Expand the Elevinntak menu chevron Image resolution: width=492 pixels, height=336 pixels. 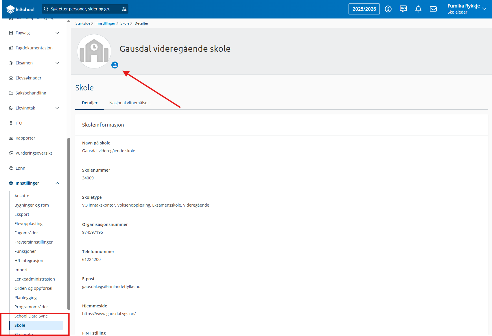[x=57, y=108]
